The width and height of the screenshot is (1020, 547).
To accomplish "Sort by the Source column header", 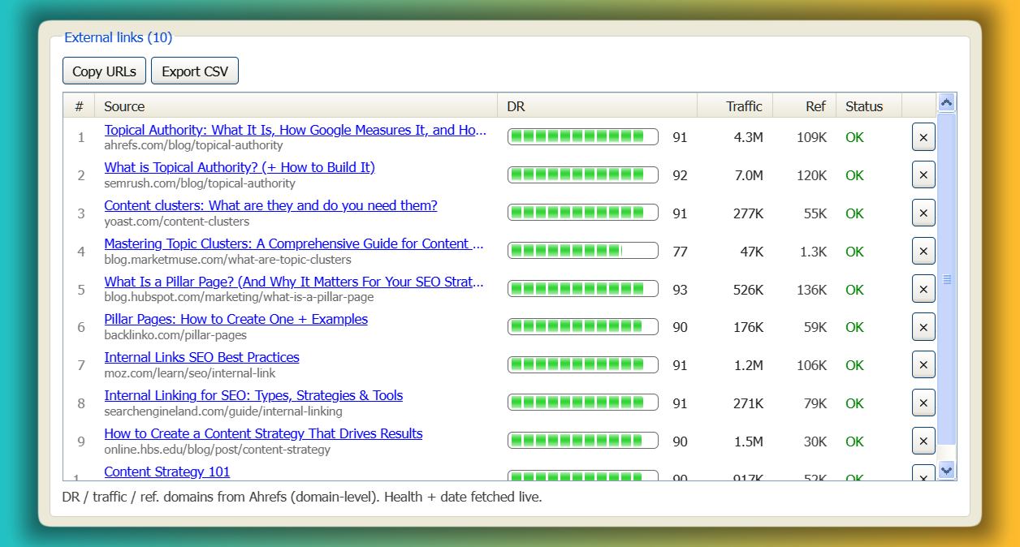I will (x=296, y=106).
